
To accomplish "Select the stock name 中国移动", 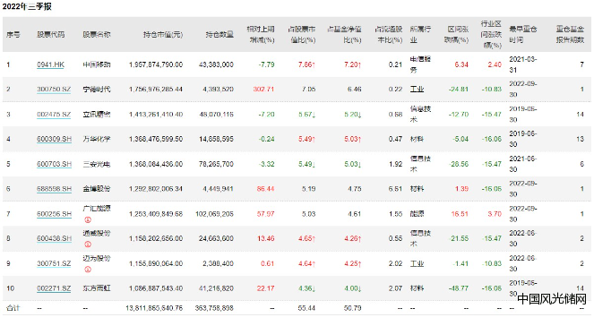I will [97, 64].
